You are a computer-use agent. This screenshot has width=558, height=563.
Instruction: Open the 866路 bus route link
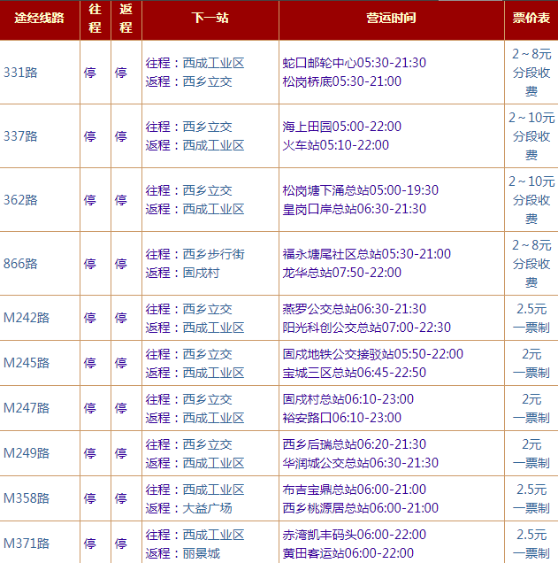(x=20, y=264)
